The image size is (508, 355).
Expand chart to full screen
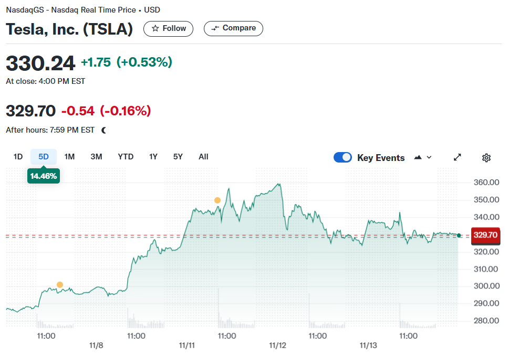(457, 157)
